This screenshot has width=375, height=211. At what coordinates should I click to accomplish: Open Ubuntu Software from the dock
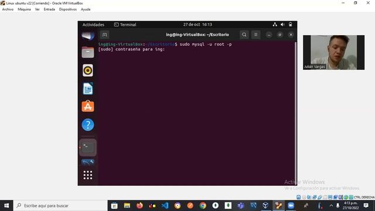point(88,106)
